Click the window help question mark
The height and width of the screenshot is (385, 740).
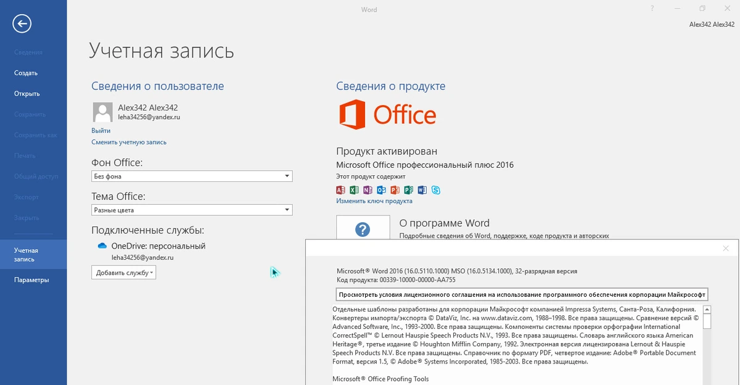tap(652, 9)
